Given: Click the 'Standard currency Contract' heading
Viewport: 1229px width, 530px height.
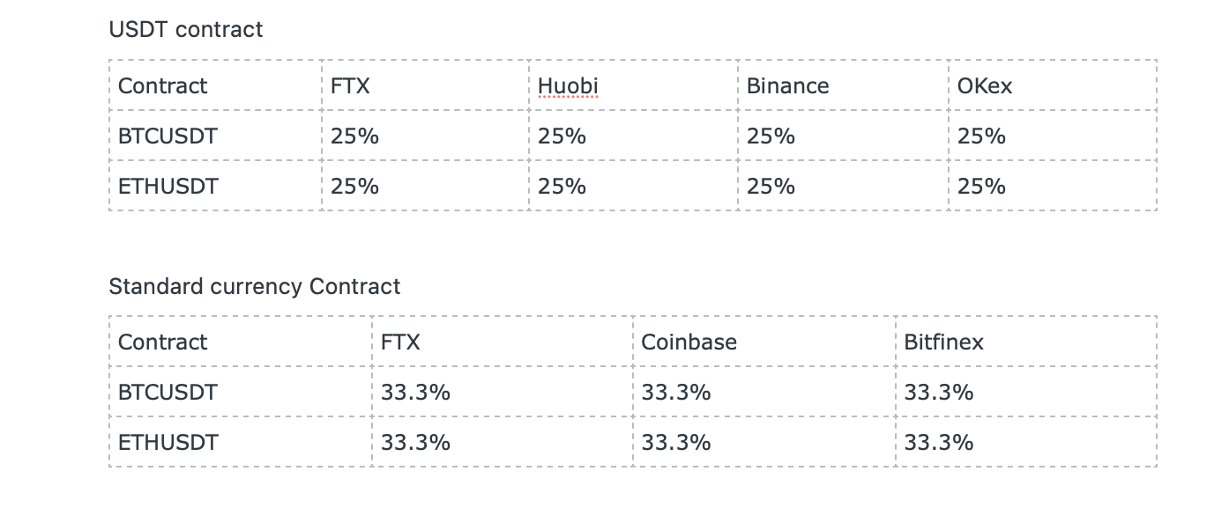Looking at the screenshot, I should (254, 286).
